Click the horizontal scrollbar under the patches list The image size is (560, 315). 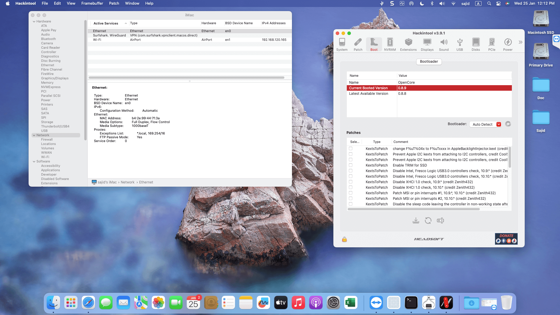(414, 209)
